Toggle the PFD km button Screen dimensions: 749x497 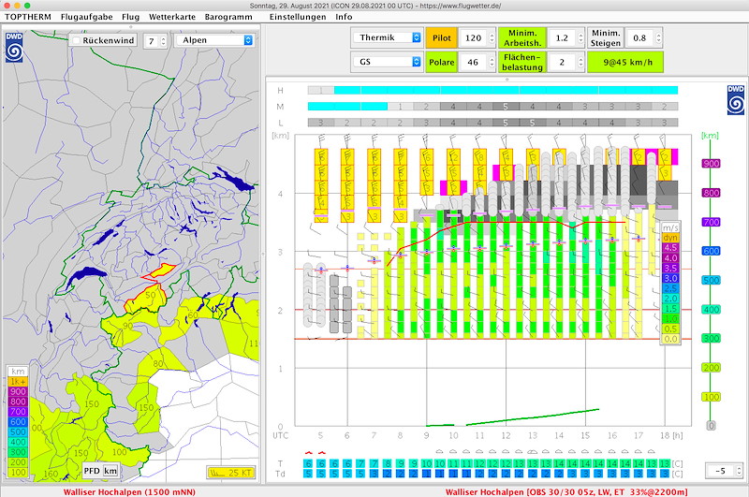[x=100, y=471]
